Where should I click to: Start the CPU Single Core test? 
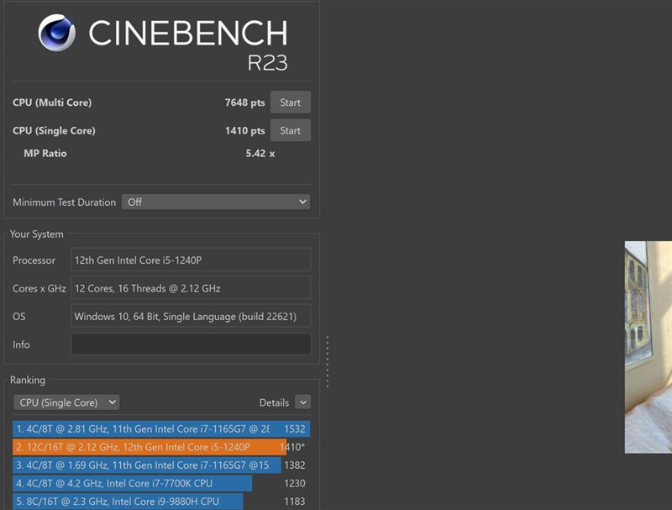290,131
